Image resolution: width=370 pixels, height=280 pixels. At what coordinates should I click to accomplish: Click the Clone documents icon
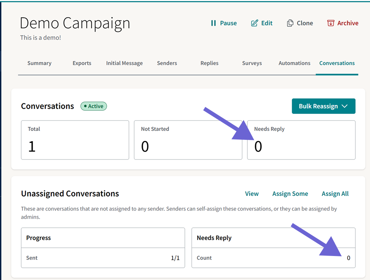click(290, 23)
